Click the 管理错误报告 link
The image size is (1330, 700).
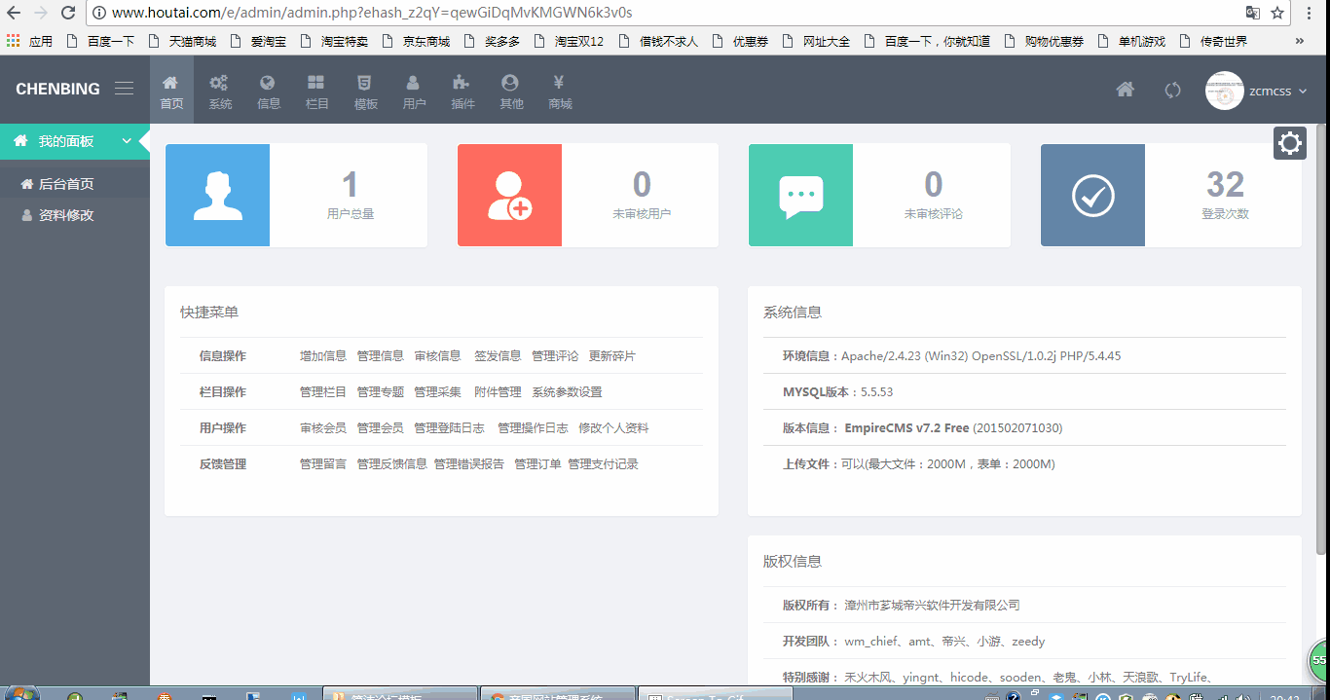(x=469, y=464)
